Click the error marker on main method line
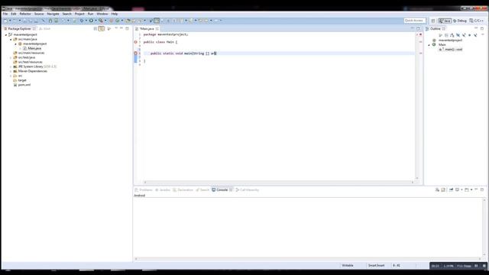 [135, 53]
